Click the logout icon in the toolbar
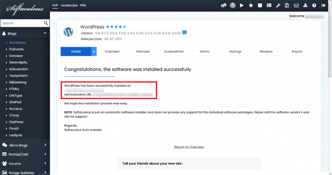The image size is (332, 175). click(x=323, y=6)
